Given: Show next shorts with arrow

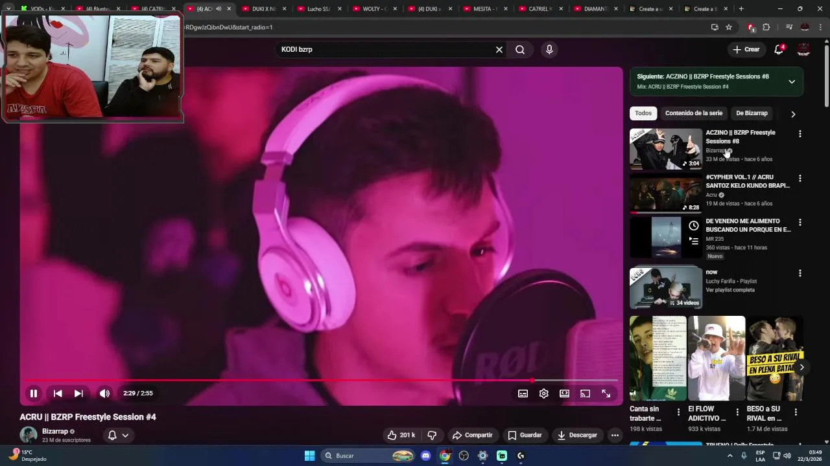Looking at the screenshot, I should pos(801,368).
